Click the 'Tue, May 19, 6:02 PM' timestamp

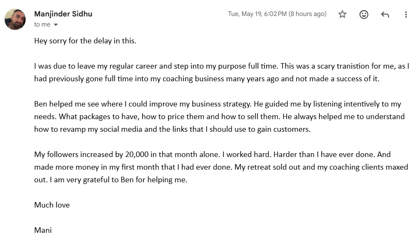257,14
